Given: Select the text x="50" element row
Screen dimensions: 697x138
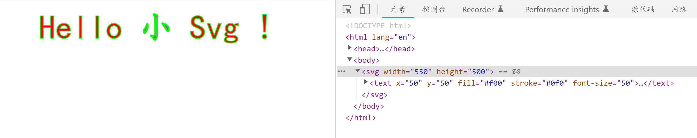Looking at the screenshot, I should (x=521, y=83).
